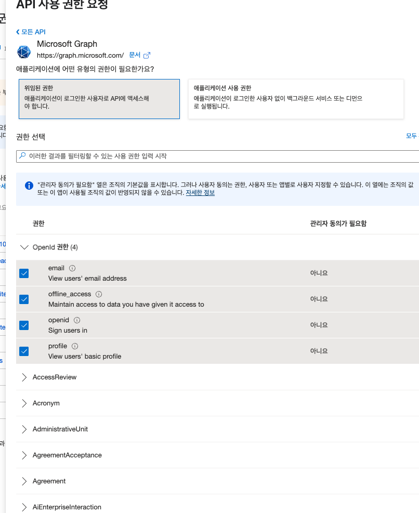The image size is (419, 513).
Task: Click the 모두 expand-all link
Action: [412, 136]
